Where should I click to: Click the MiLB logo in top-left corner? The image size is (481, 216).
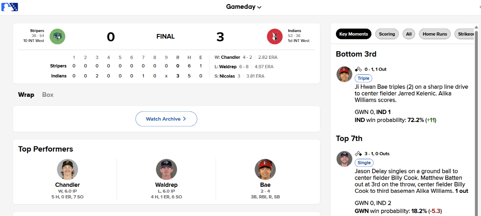click(x=10, y=7)
